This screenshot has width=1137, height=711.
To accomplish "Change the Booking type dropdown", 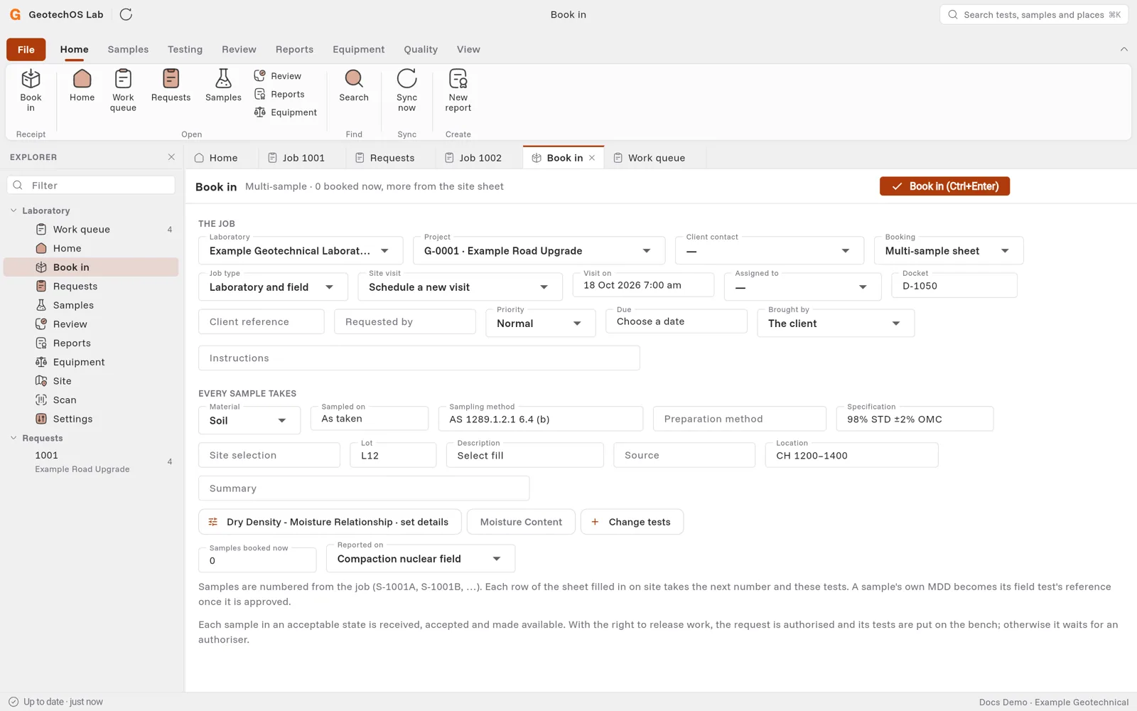I will pyautogui.click(x=949, y=251).
